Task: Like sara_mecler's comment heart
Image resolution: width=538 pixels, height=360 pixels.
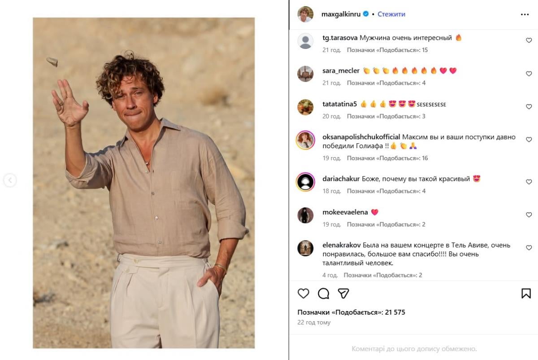Action: tap(529, 74)
